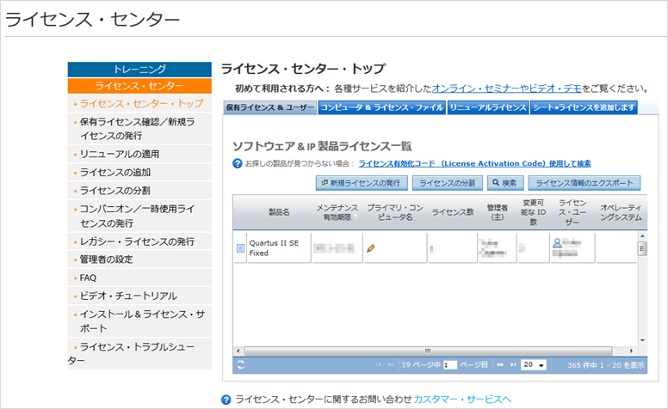Click the ライセンス・ユーザー column header

click(572, 212)
